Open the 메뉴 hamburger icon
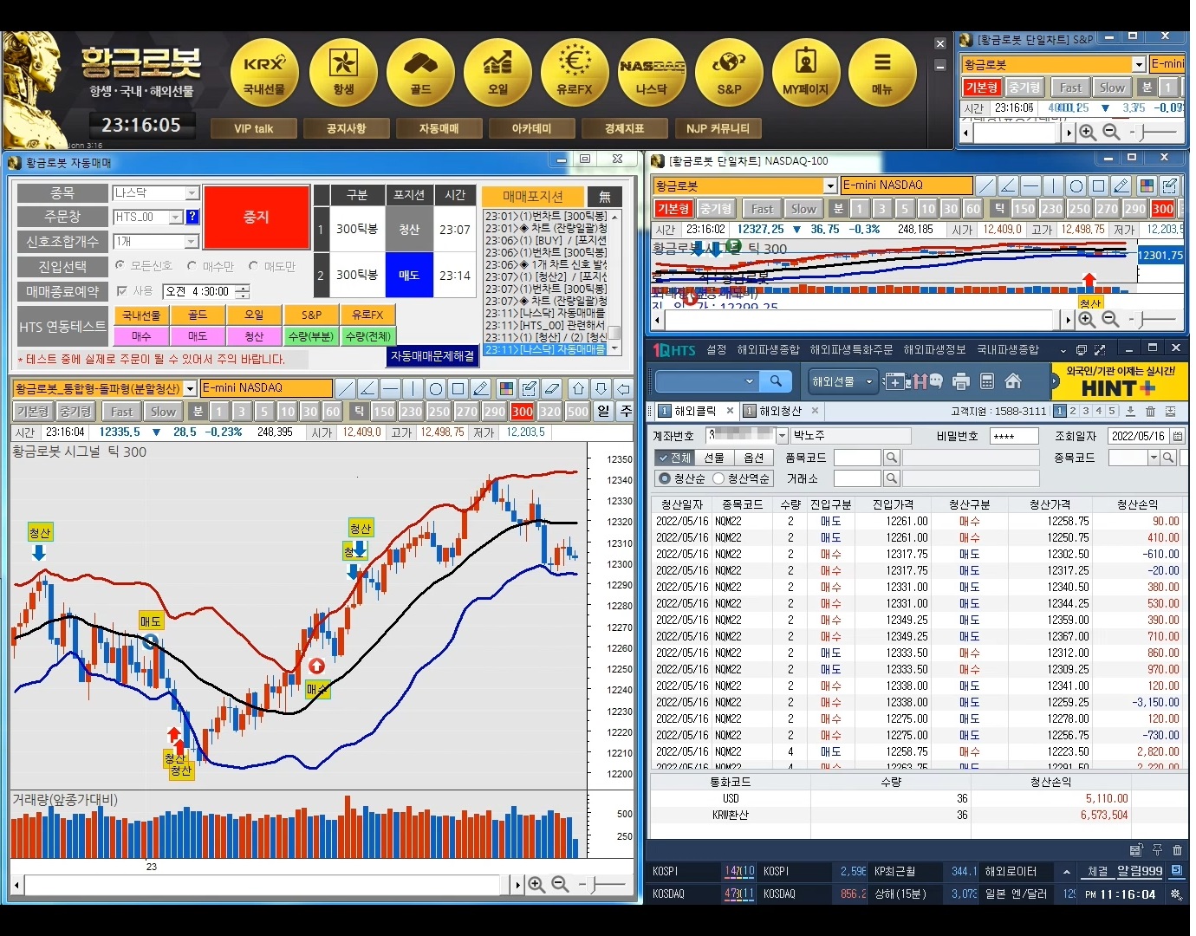 pos(882,72)
